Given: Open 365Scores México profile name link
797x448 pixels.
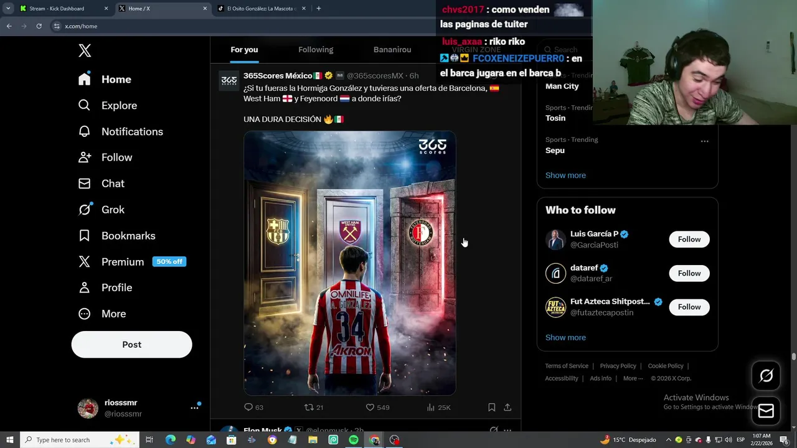Looking at the screenshot, I should [x=278, y=76].
